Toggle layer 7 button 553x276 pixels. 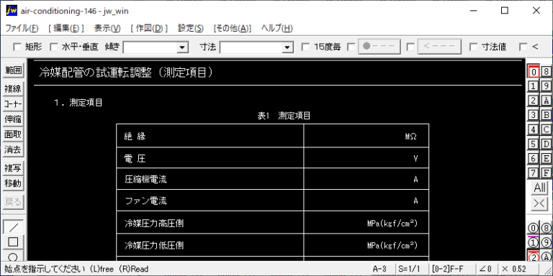coord(534,172)
